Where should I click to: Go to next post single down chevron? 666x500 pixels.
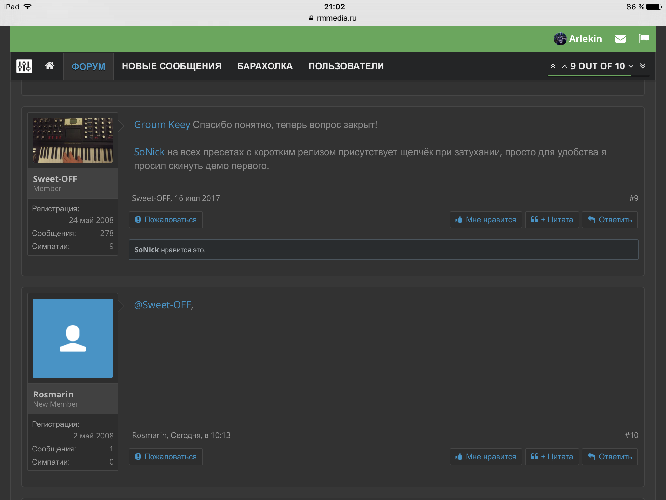pos(631,66)
